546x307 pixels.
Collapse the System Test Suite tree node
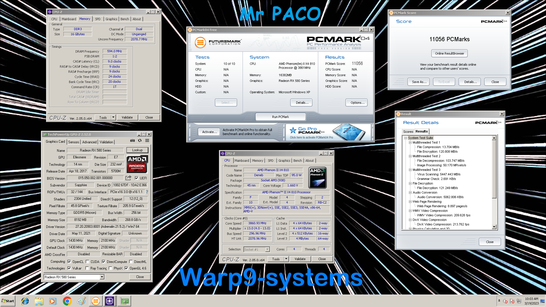tap(406, 138)
